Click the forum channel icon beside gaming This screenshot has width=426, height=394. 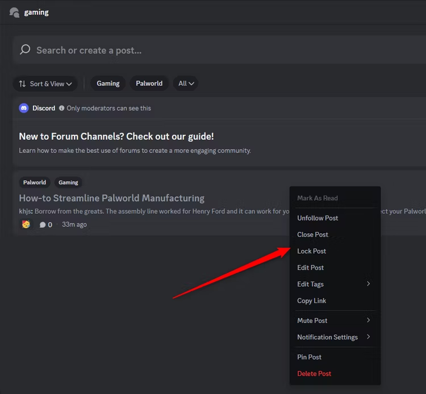coord(14,13)
